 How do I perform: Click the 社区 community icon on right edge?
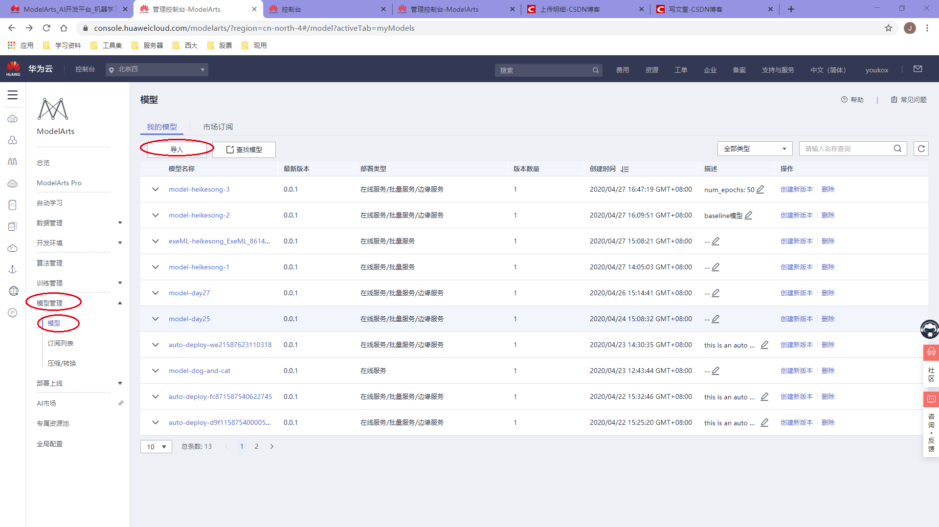pyautogui.click(x=931, y=352)
